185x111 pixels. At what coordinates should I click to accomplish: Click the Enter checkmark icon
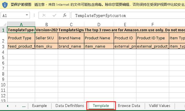54,15
